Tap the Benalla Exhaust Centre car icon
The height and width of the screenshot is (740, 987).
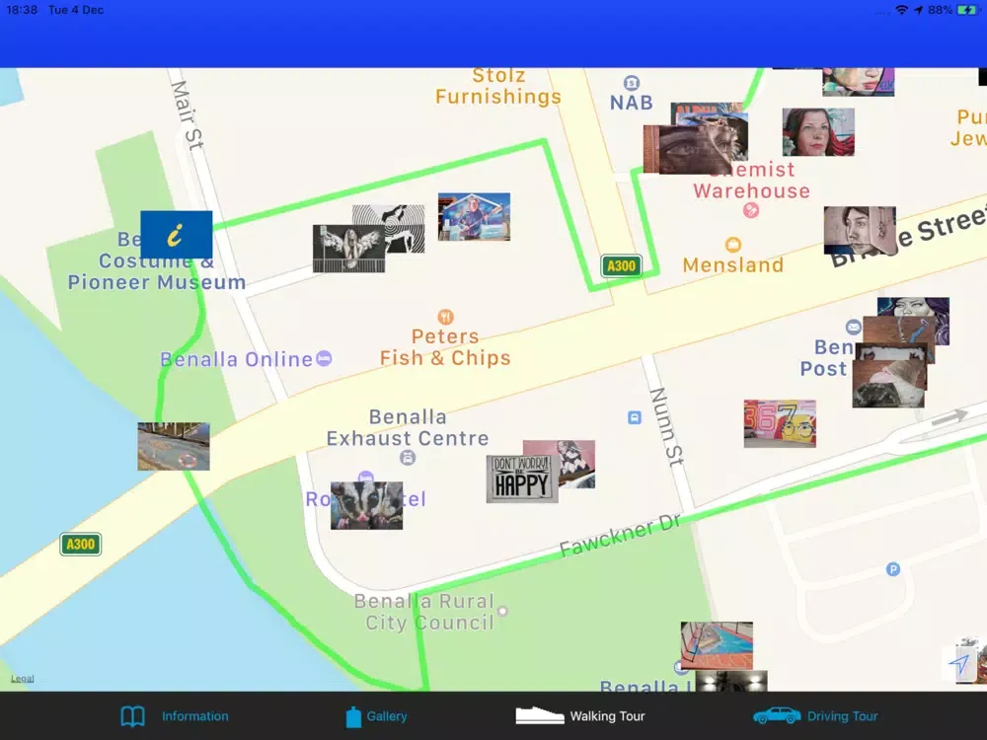[x=408, y=458]
